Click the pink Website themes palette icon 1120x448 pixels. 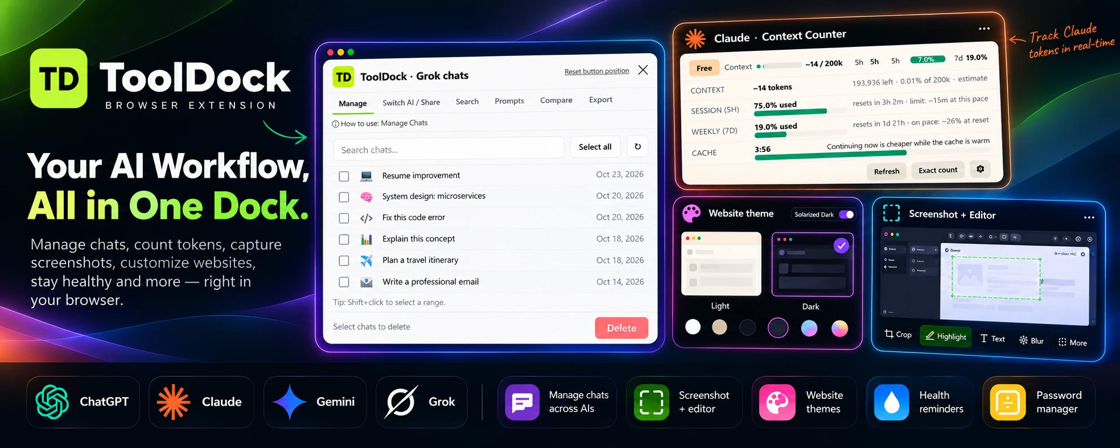point(777,402)
